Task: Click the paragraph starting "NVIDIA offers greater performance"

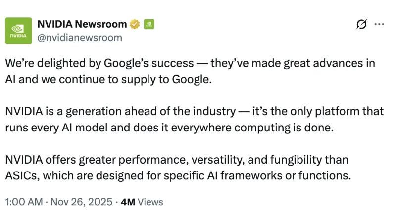Action: click(x=177, y=167)
